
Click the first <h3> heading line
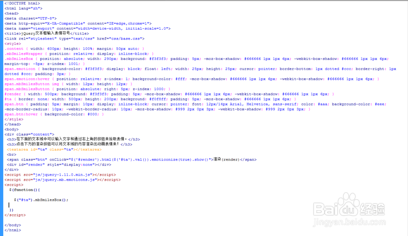pyautogui.click(x=73, y=139)
